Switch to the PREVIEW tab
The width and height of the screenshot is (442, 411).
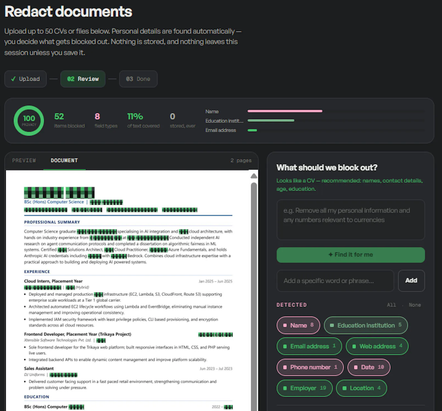pos(24,160)
